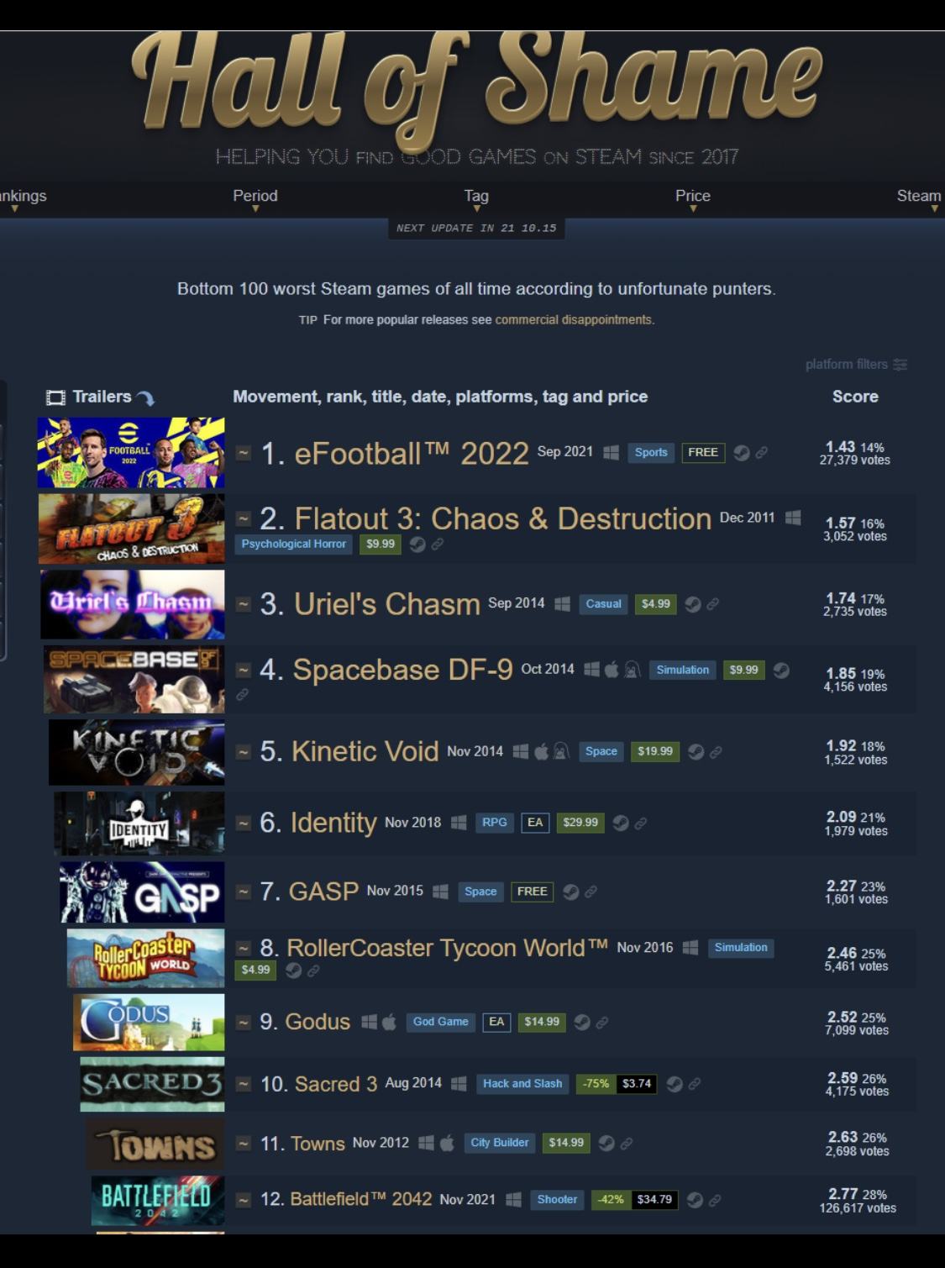945x1268 pixels.
Task: Open eFootball 2022 game title link
Action: (x=411, y=454)
